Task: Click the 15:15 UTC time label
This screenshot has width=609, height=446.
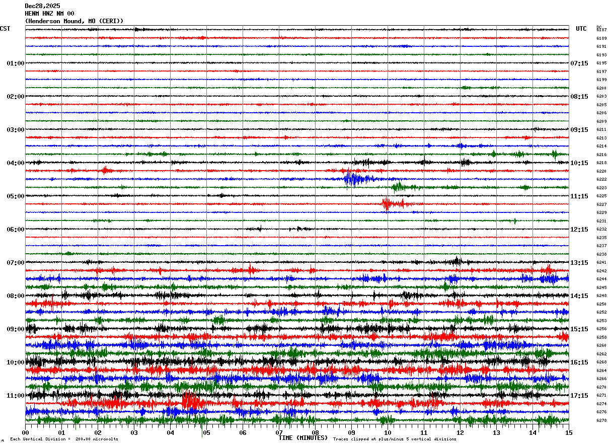Action: point(579,329)
